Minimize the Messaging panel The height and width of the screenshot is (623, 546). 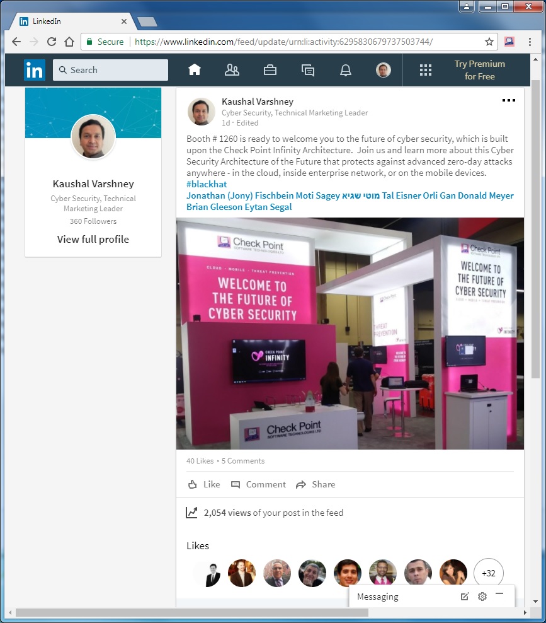499,594
